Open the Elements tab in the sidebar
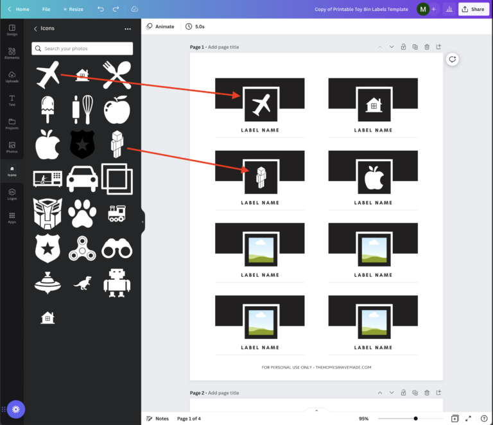Screen dimensions: 493x425 (12, 53)
